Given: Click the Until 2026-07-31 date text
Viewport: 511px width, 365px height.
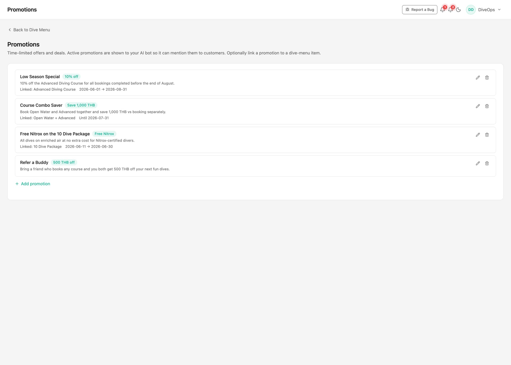Looking at the screenshot, I should 94,118.
